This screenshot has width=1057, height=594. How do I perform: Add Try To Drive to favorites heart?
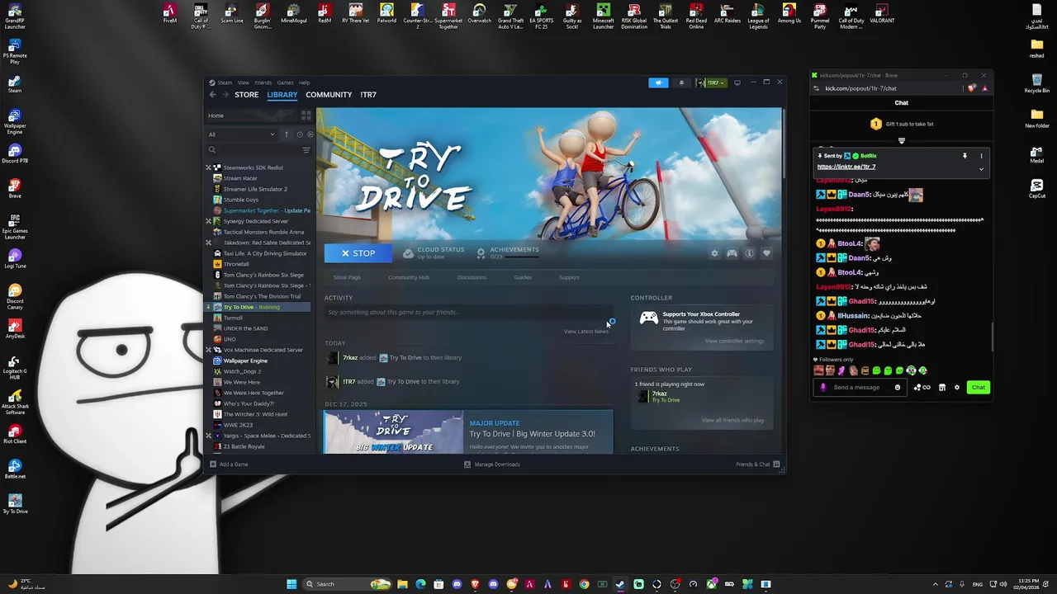pyautogui.click(x=766, y=253)
